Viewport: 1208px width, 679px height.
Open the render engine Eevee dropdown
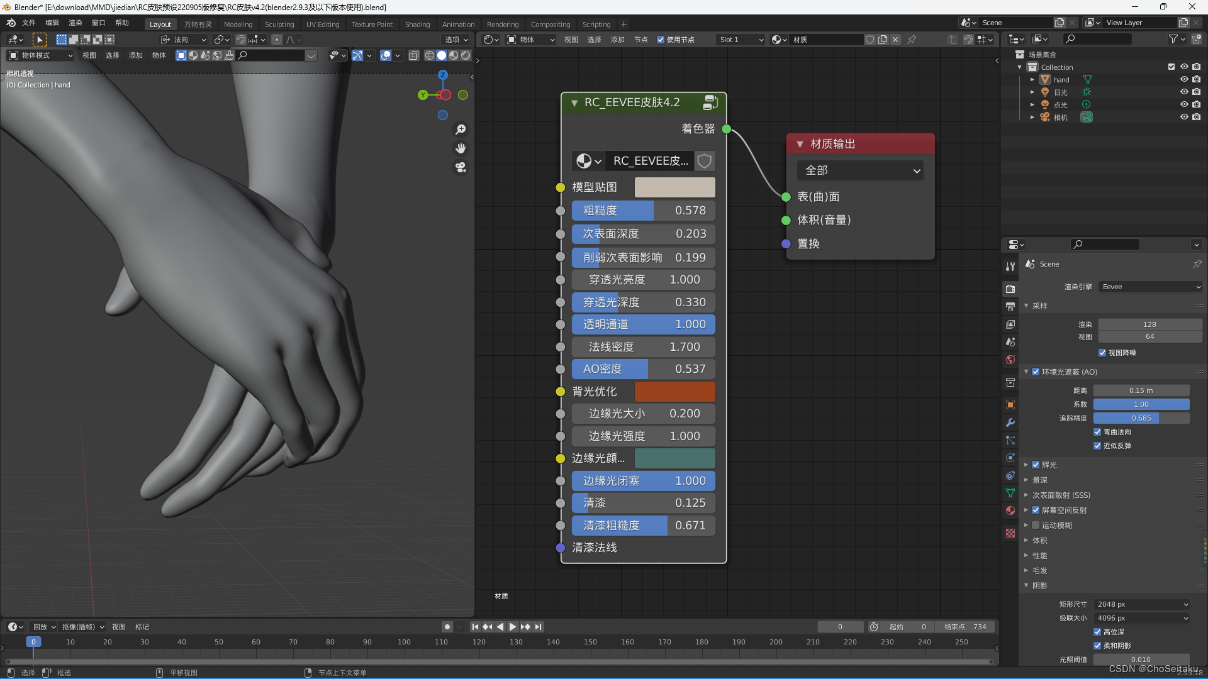(x=1150, y=287)
